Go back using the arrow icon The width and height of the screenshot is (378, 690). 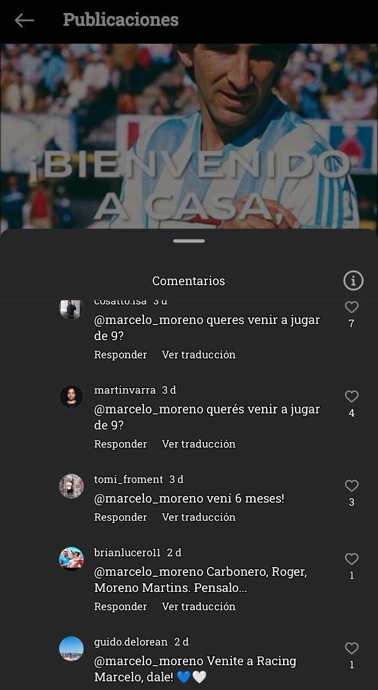coord(24,20)
